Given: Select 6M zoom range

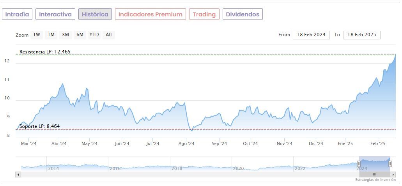Looking at the screenshot, I should point(80,35).
